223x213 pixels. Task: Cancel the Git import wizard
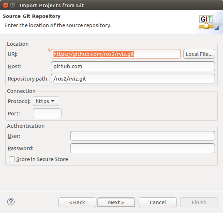(158, 202)
